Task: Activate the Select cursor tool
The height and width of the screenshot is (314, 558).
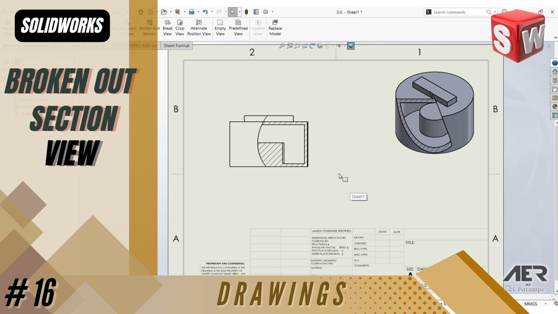Action: click(x=233, y=12)
